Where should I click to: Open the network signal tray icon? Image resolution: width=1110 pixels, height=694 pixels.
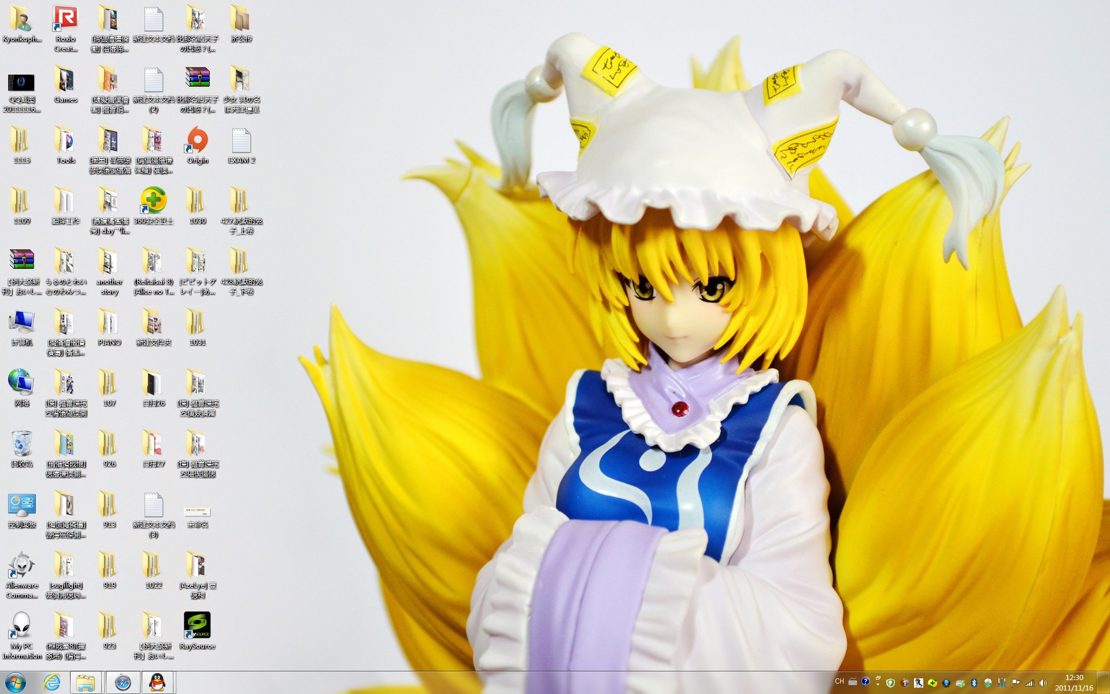[x=1029, y=683]
